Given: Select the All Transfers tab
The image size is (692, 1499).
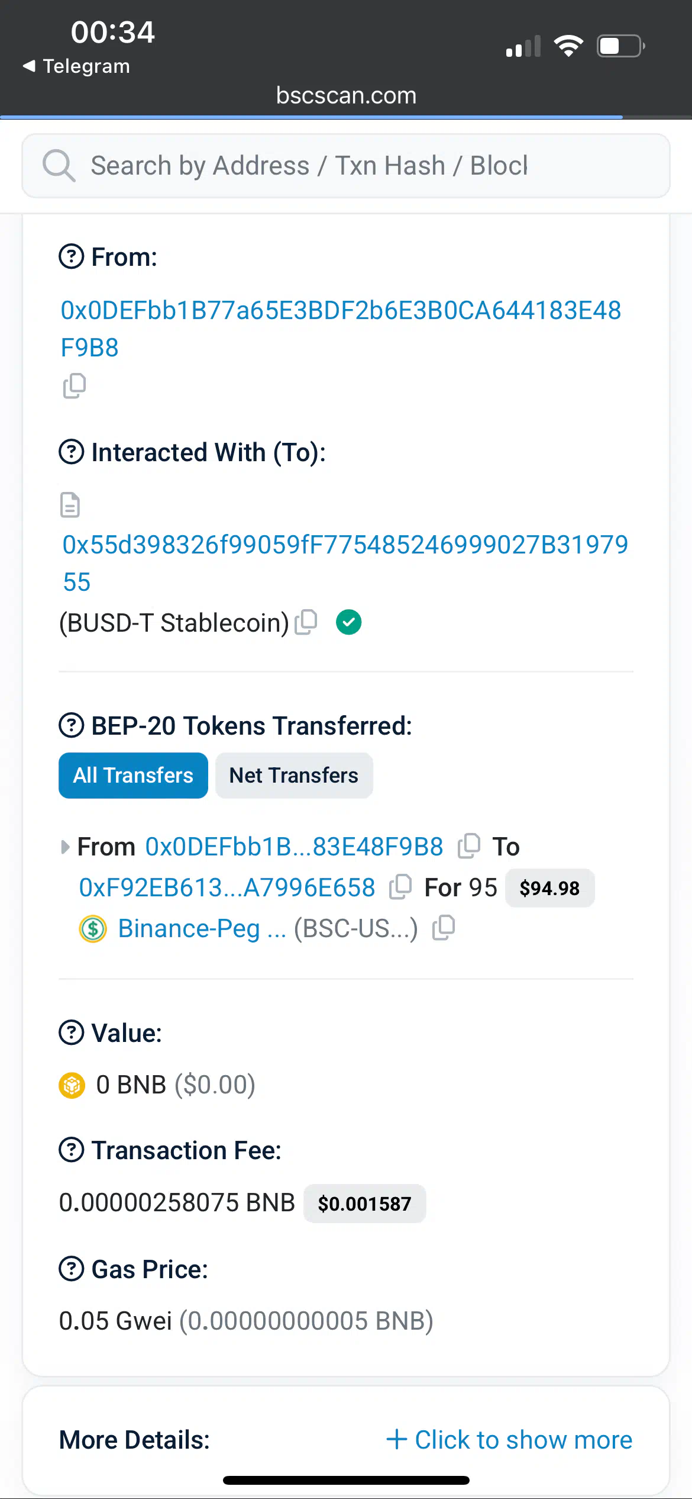Looking at the screenshot, I should [133, 775].
